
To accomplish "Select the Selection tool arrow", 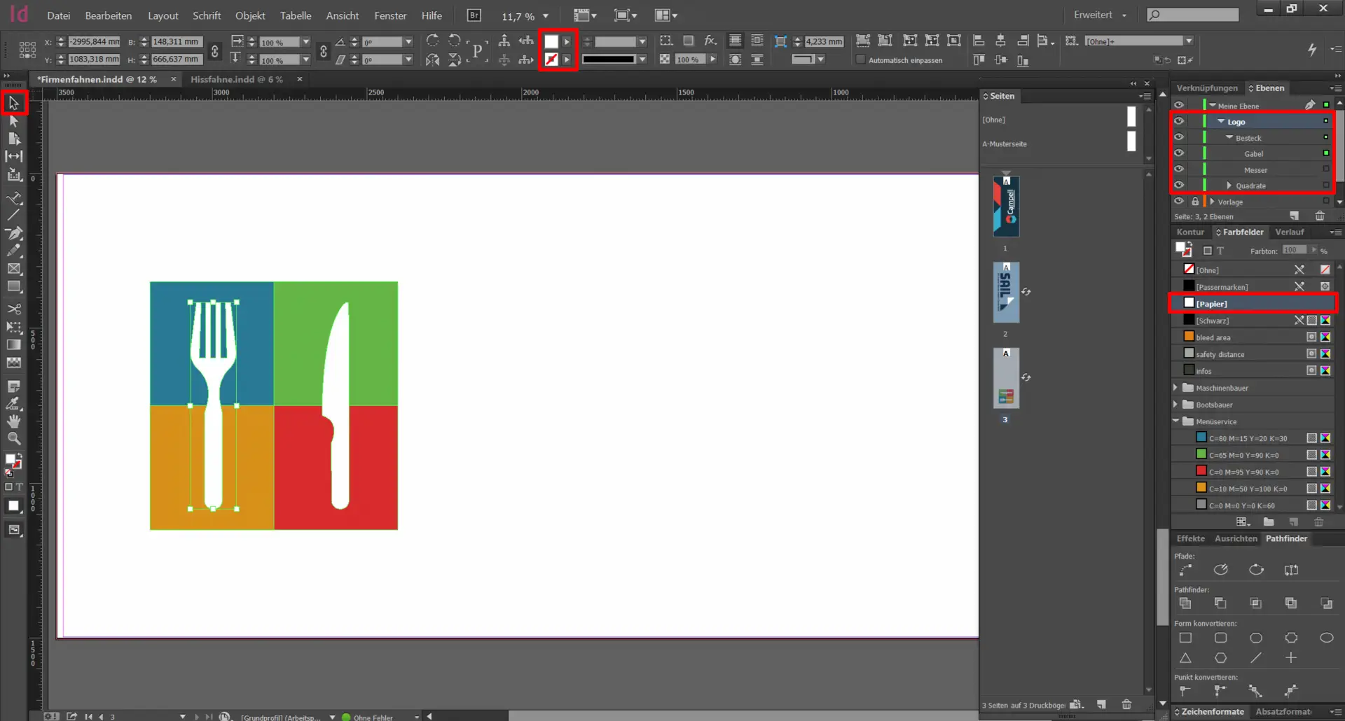I will [x=13, y=104].
